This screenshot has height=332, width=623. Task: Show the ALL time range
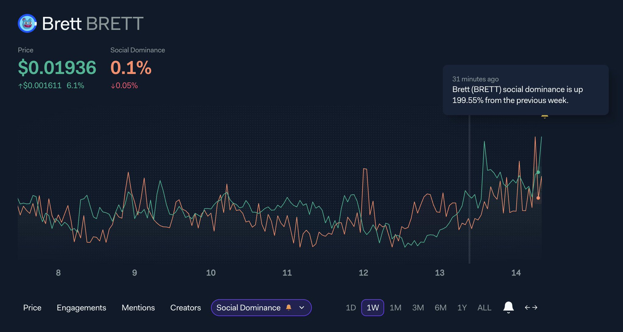tap(484, 308)
